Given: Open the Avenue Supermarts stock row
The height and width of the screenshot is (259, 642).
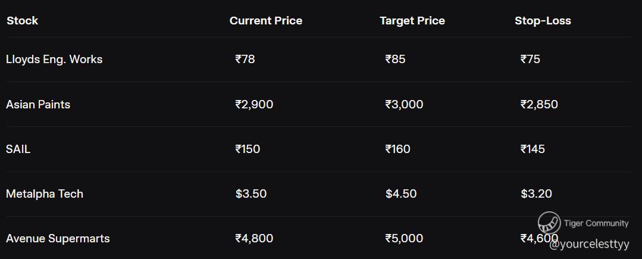Looking at the screenshot, I should tap(58, 239).
